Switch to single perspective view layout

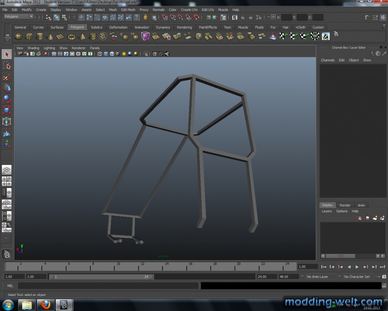tap(7, 170)
